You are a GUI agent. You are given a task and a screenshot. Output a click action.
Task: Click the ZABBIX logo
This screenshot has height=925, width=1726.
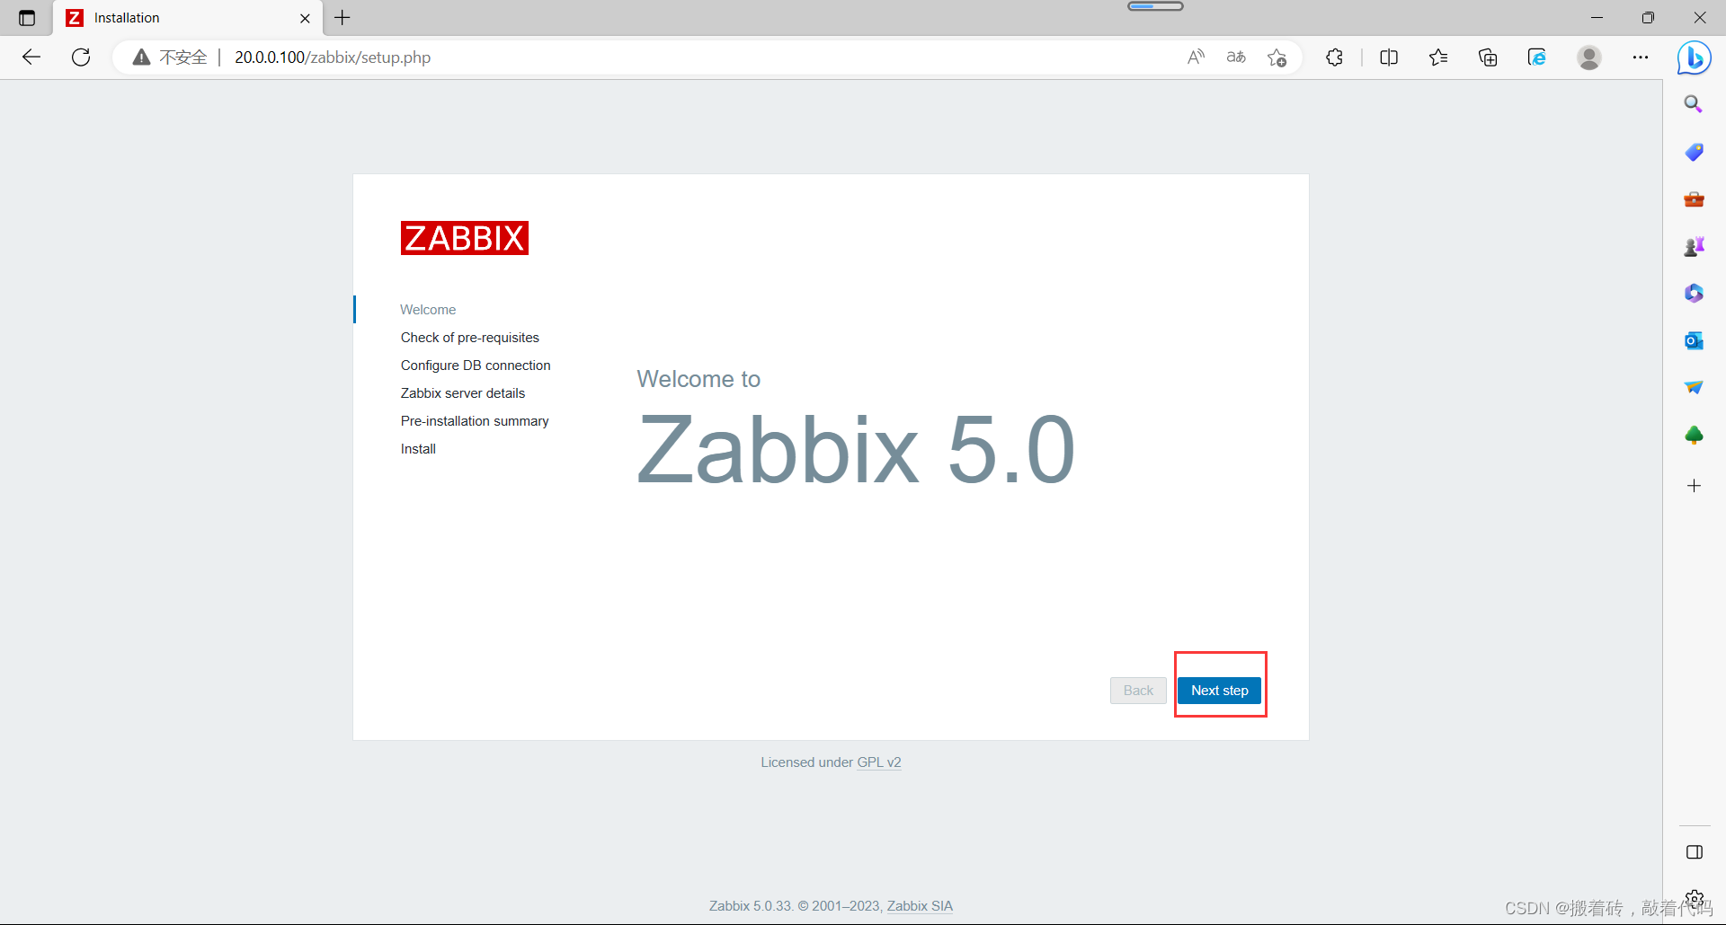pos(465,238)
